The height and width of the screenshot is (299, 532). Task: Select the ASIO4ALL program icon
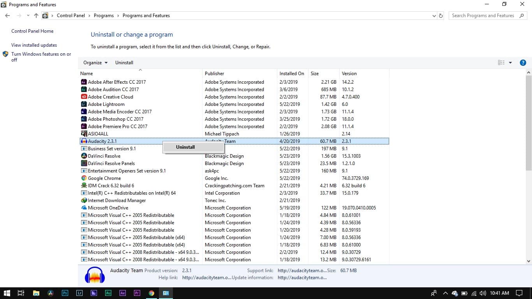tap(84, 134)
